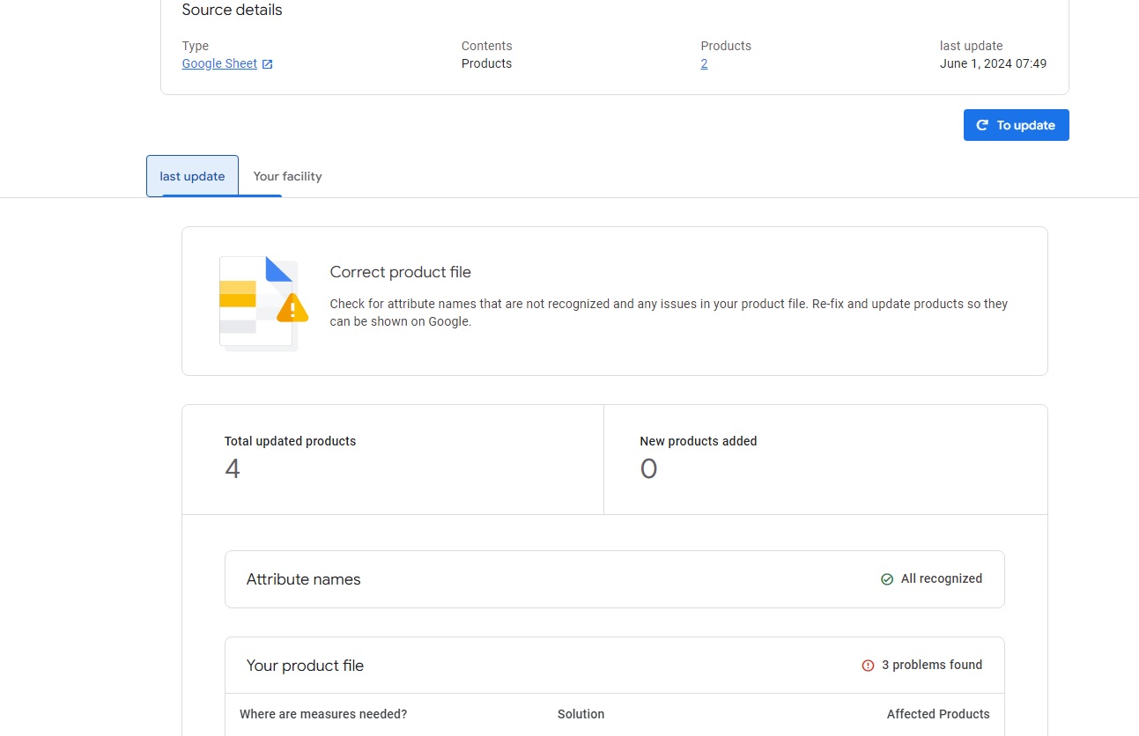Select the June 1, 2024 07:49 timestamp
The width and height of the screenshot is (1139, 736).
[993, 63]
